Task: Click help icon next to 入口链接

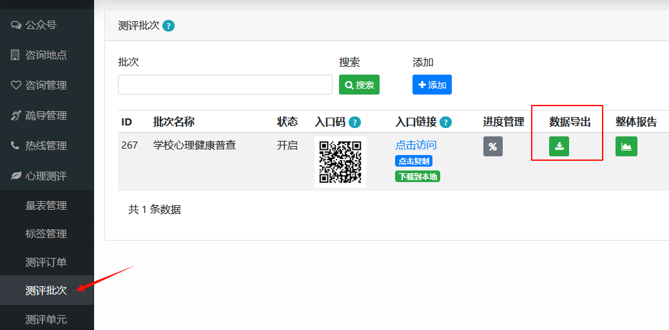Action: coord(445,123)
